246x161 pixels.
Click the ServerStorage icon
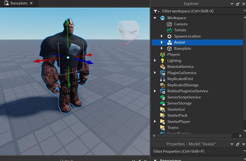pos(162,103)
